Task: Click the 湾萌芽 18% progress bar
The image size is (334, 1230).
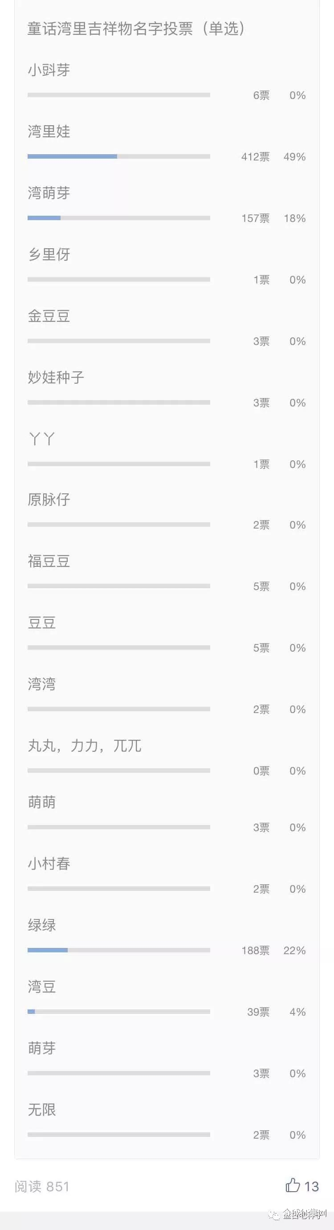Action: pos(119,218)
